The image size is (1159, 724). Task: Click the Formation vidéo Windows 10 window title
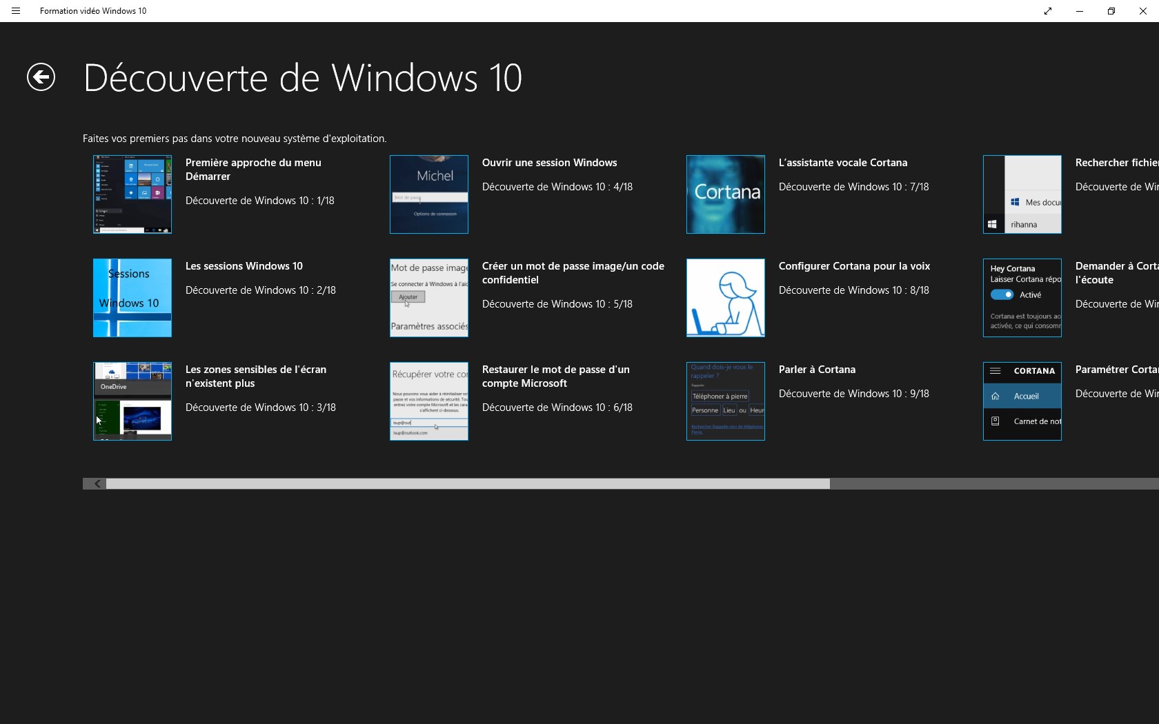(x=93, y=11)
